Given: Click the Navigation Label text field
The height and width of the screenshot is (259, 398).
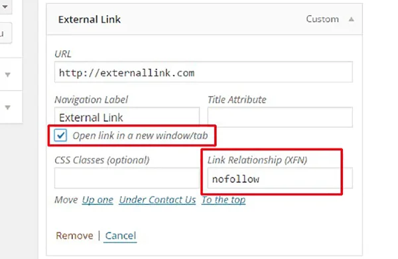Looking at the screenshot, I should tap(127, 117).
